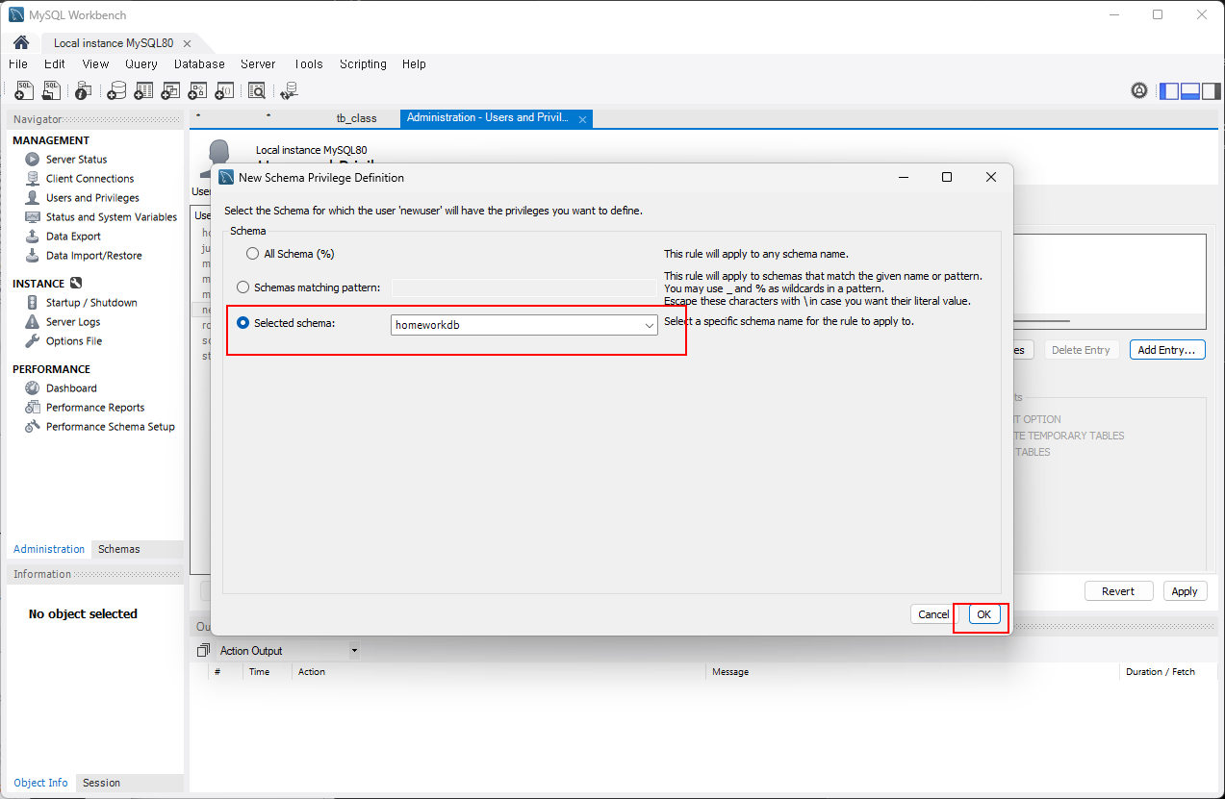Close the New Schema Privilege Definition dialog
Screen dimensions: 1225x799
(991, 177)
